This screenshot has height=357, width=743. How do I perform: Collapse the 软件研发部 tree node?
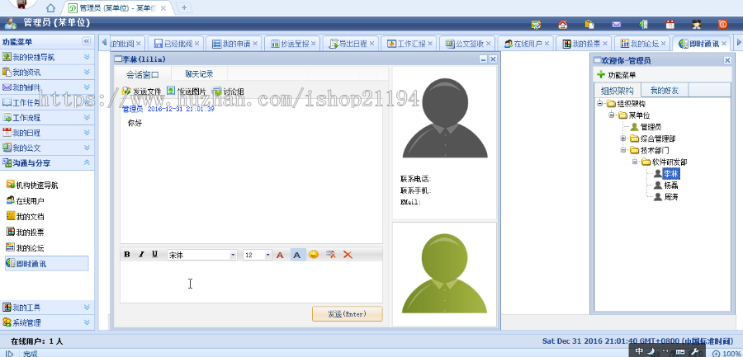635,162
